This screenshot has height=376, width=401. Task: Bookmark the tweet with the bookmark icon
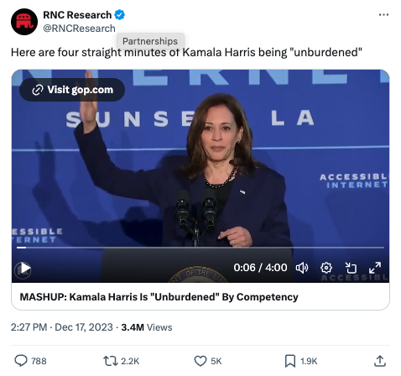[290, 361]
